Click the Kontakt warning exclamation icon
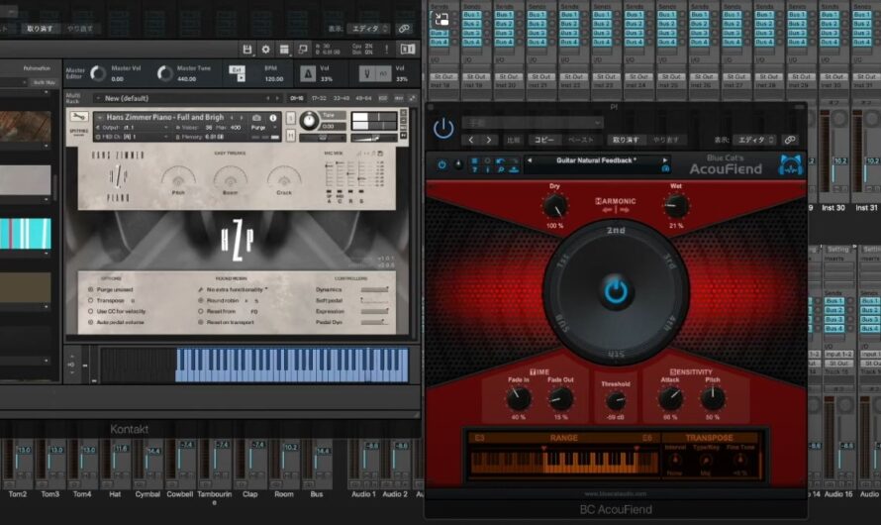The height and width of the screenshot is (525, 881). pyautogui.click(x=387, y=50)
